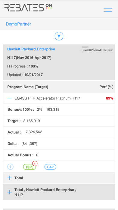Viewport: 118px width, 210px height.
Task: Click the Actual Bonus value 0
Action: tap(37, 155)
